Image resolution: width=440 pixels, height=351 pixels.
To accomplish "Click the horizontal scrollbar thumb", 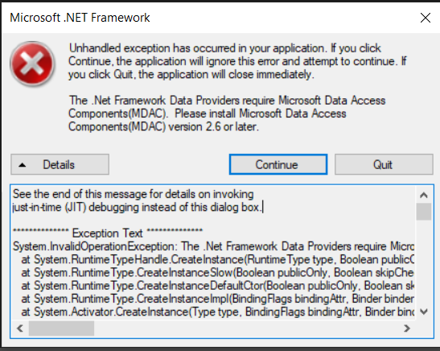I will pyautogui.click(x=61, y=328).
